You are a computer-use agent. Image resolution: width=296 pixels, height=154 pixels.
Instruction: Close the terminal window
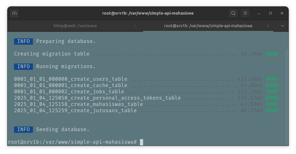[x=282, y=13]
